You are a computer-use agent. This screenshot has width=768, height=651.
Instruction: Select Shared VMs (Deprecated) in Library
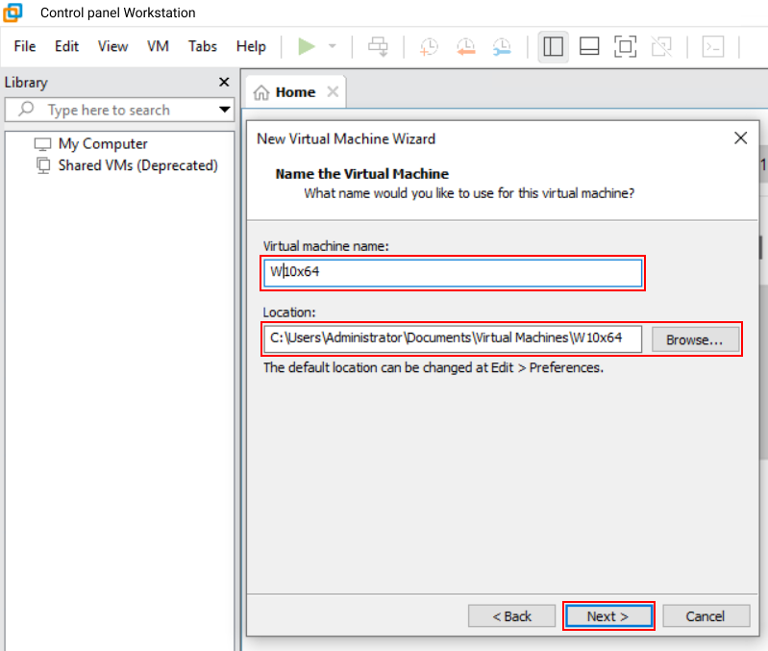click(x=137, y=165)
